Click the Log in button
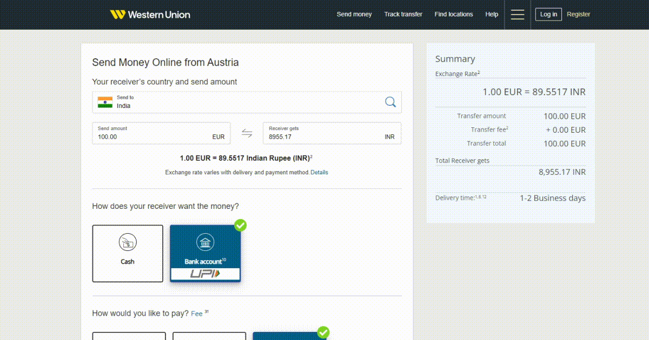The width and height of the screenshot is (649, 340). 548,15
